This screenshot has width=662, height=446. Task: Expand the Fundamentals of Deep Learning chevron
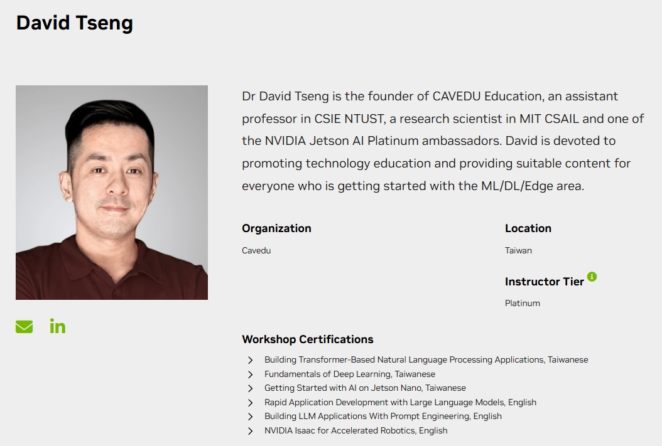click(x=251, y=374)
